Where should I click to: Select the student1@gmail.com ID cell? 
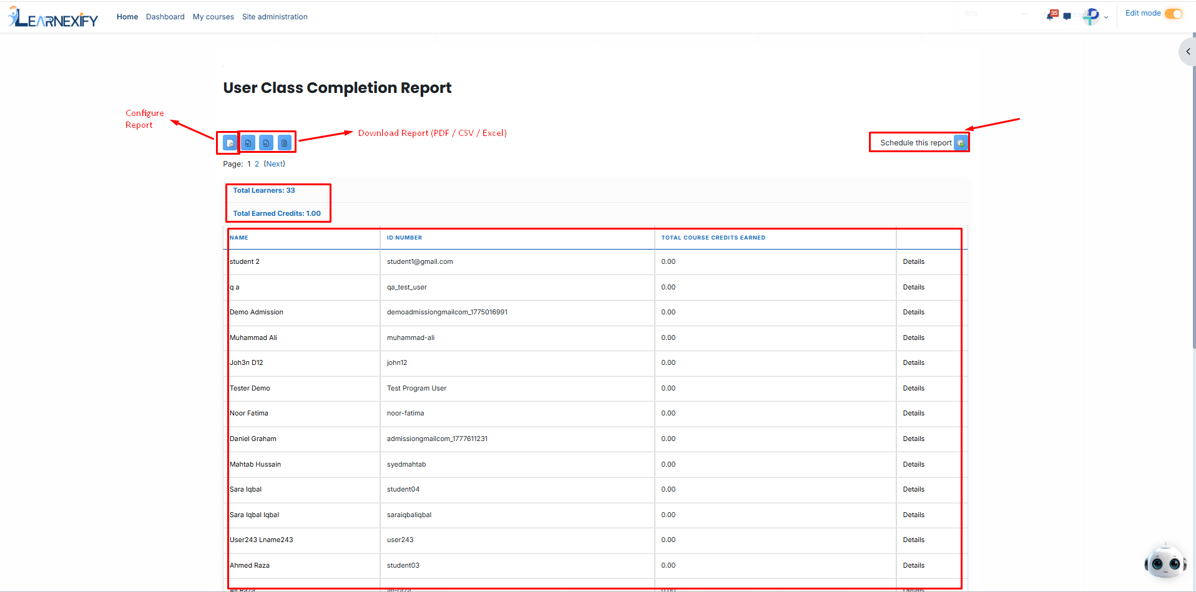click(x=420, y=262)
